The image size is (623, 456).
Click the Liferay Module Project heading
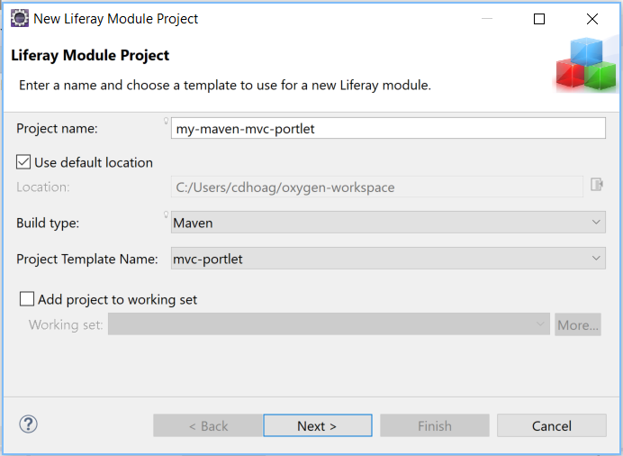coord(90,55)
